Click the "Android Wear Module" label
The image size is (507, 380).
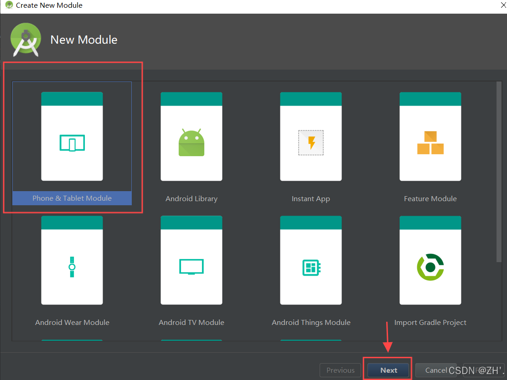pyautogui.click(x=72, y=322)
